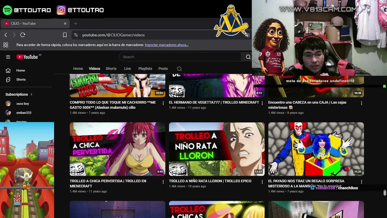Open steban333 subscription channel
387x218 pixels.
23,113
